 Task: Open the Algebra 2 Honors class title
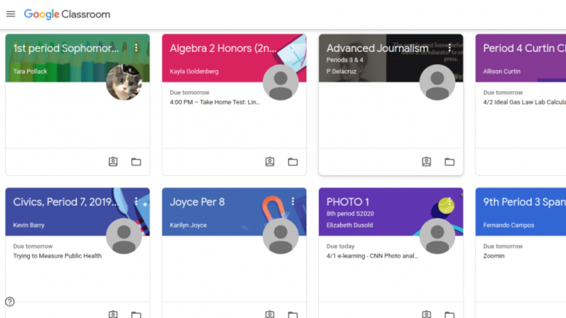(x=223, y=48)
